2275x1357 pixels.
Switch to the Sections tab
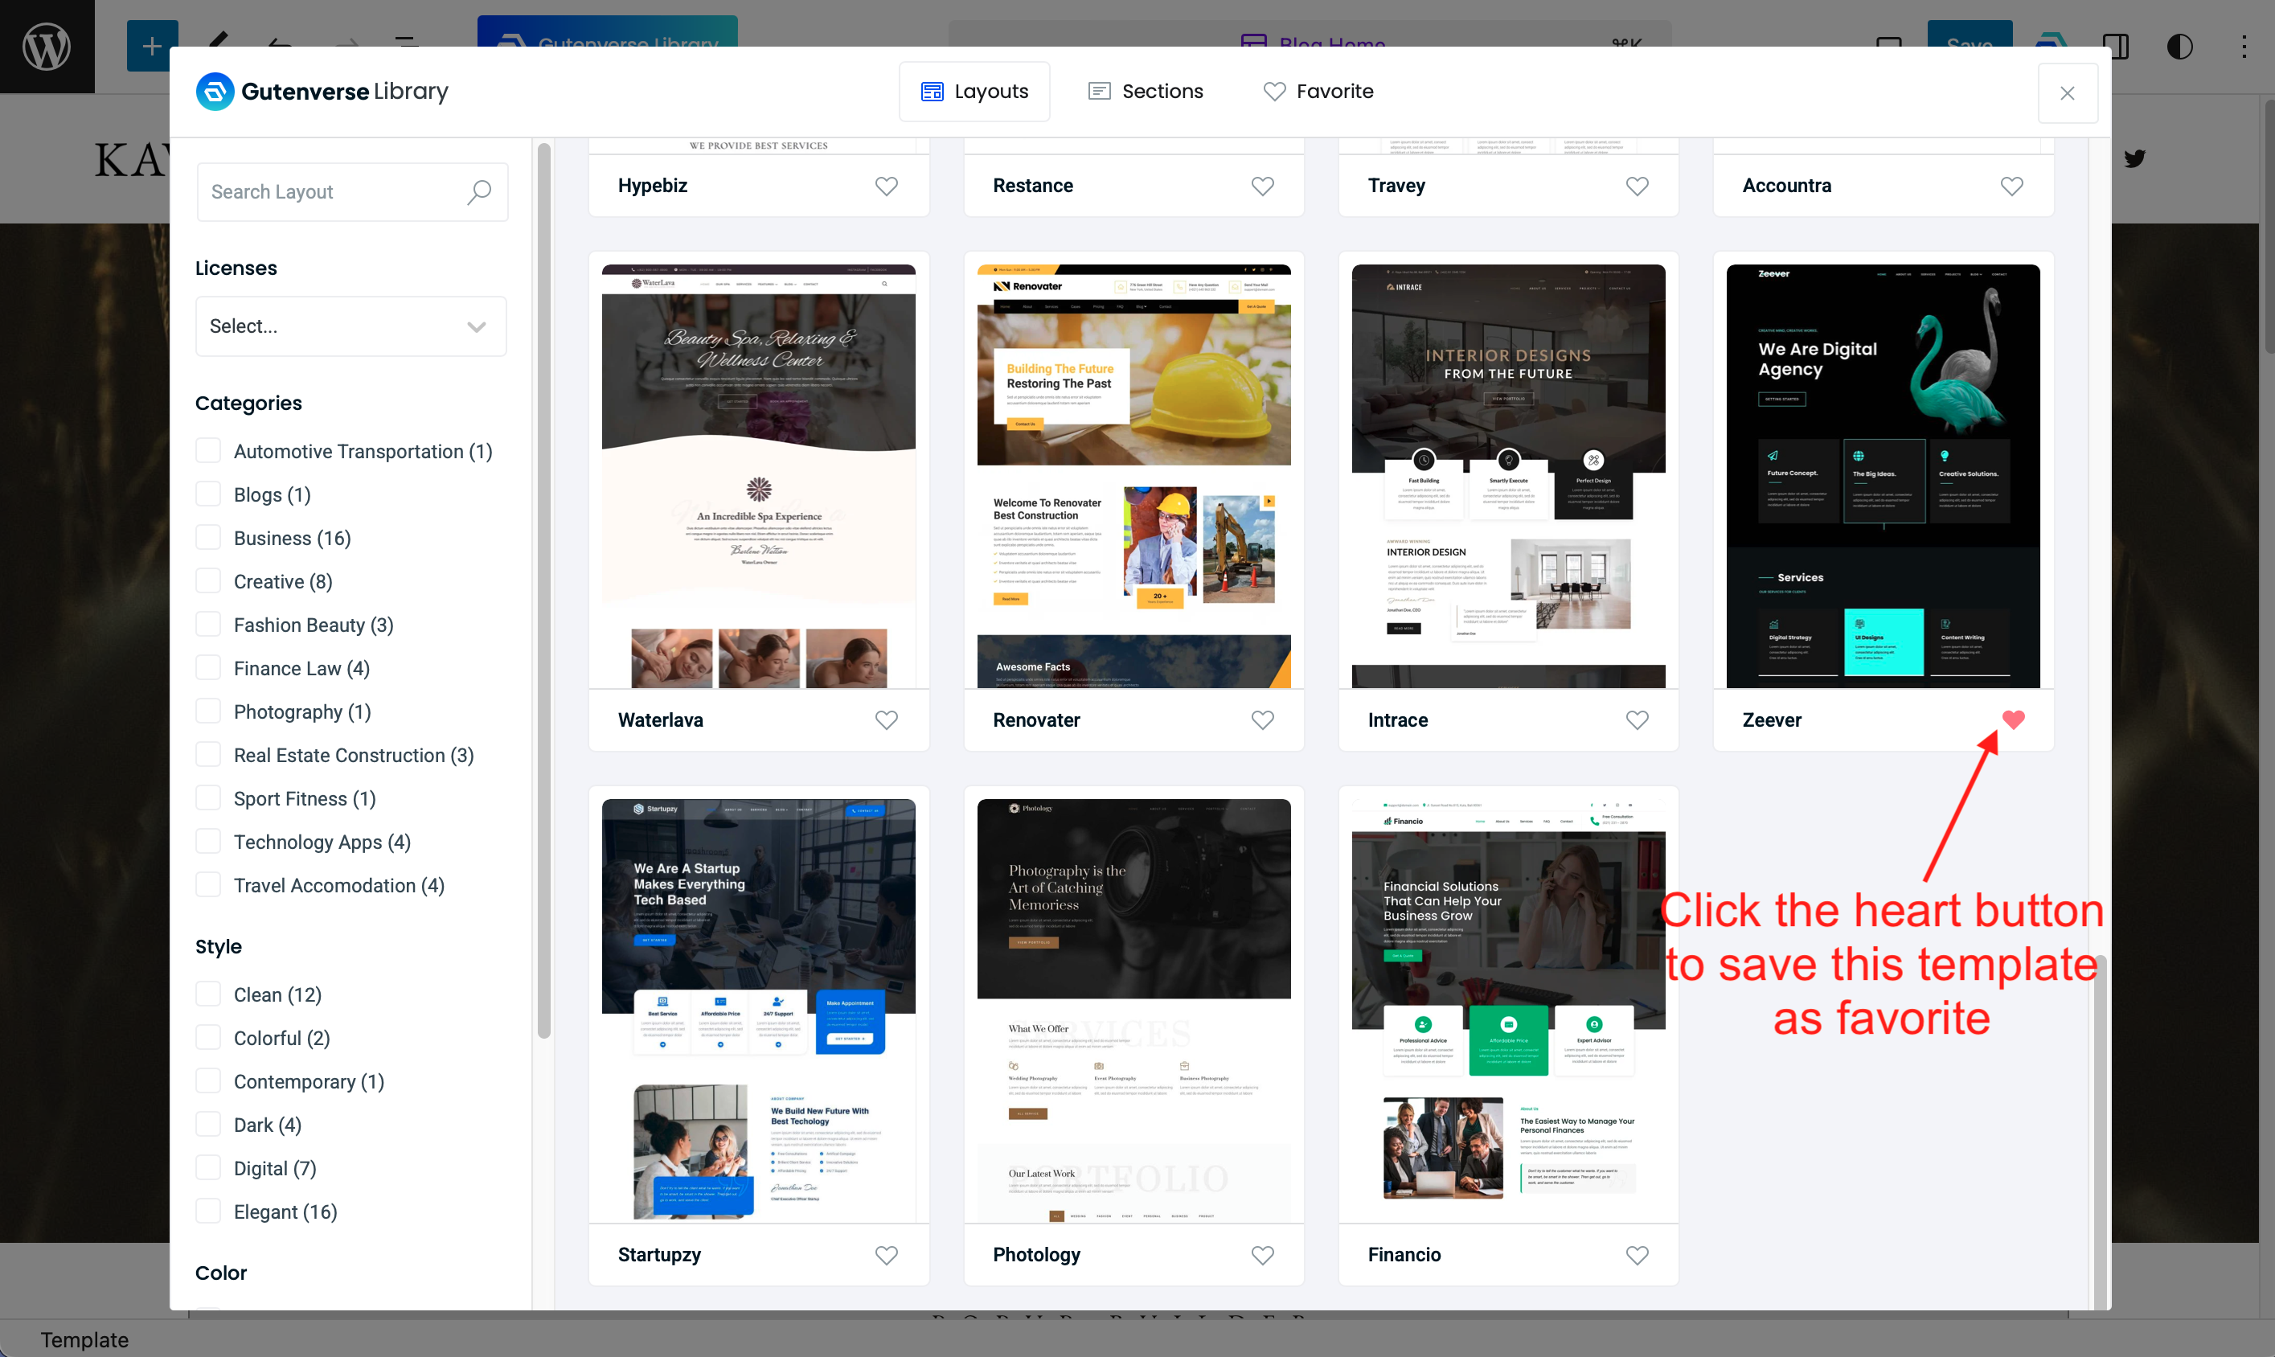1145,92
